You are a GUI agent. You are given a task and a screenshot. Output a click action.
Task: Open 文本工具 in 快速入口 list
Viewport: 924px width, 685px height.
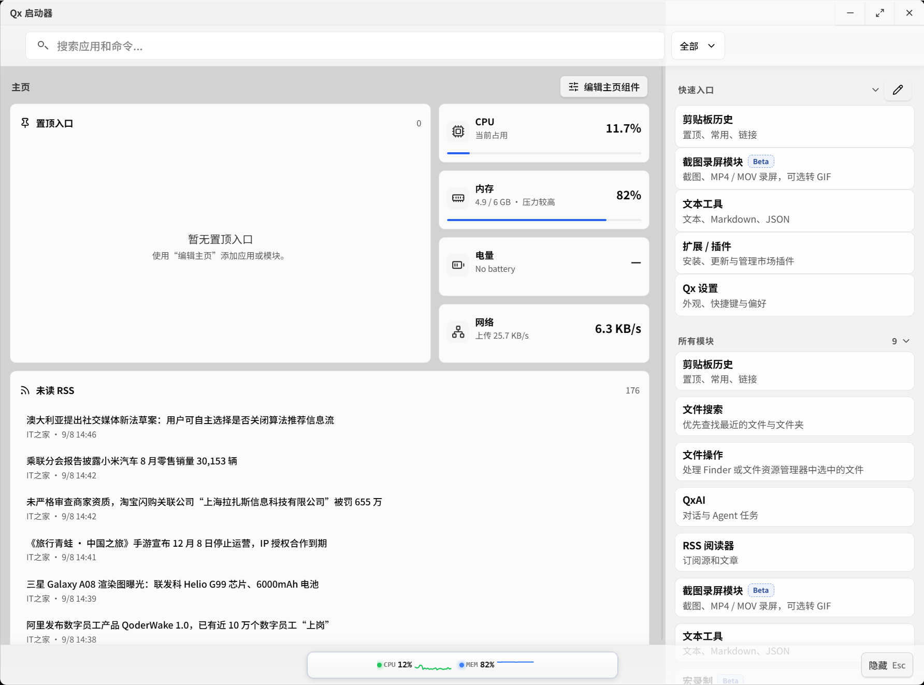pyautogui.click(x=794, y=211)
